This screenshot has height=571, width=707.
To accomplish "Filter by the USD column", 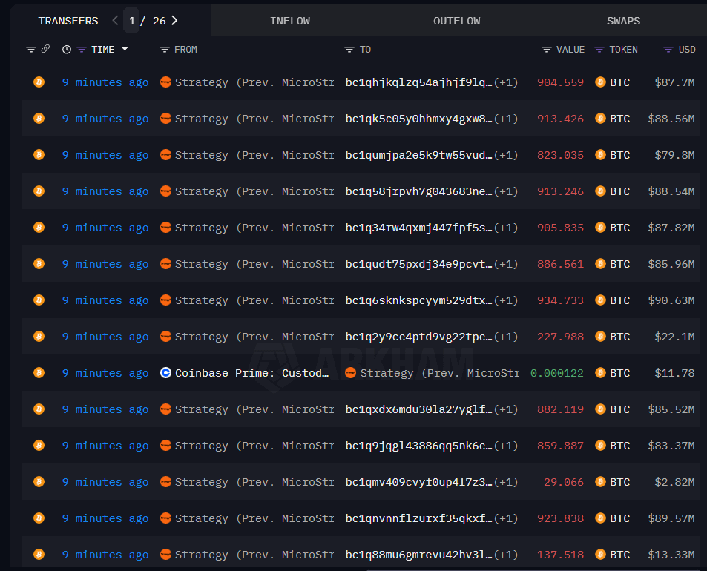I will point(668,50).
